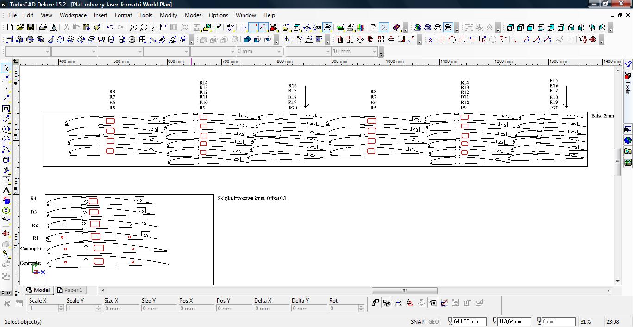The height and width of the screenshot is (327, 633).
Task: Switch to the Paper 1 tab
Action: click(x=72, y=290)
